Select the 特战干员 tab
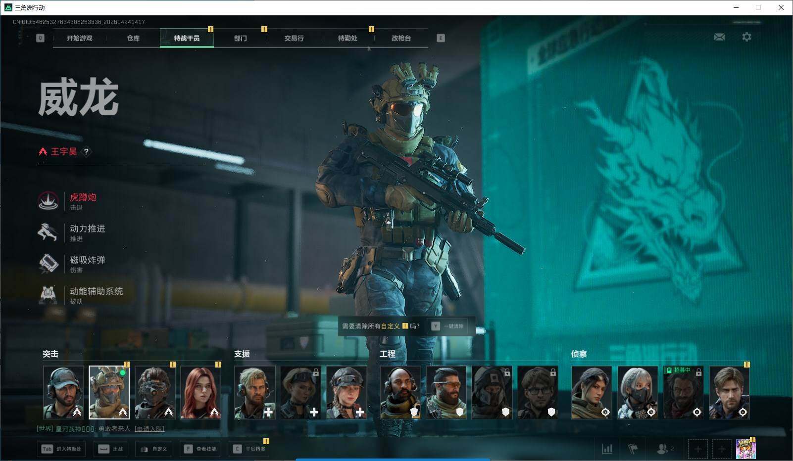The image size is (793, 461). pyautogui.click(x=187, y=38)
